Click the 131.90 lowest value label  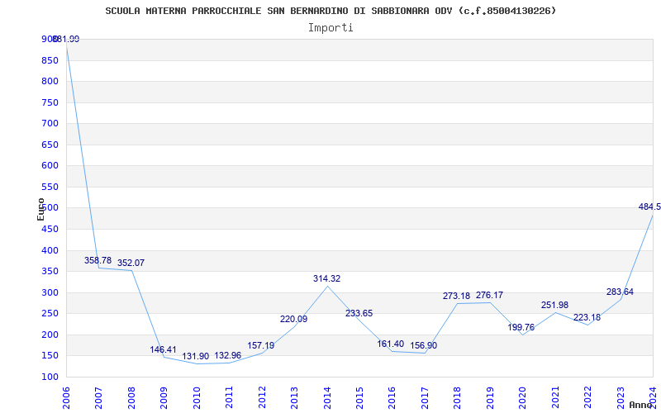[196, 356]
